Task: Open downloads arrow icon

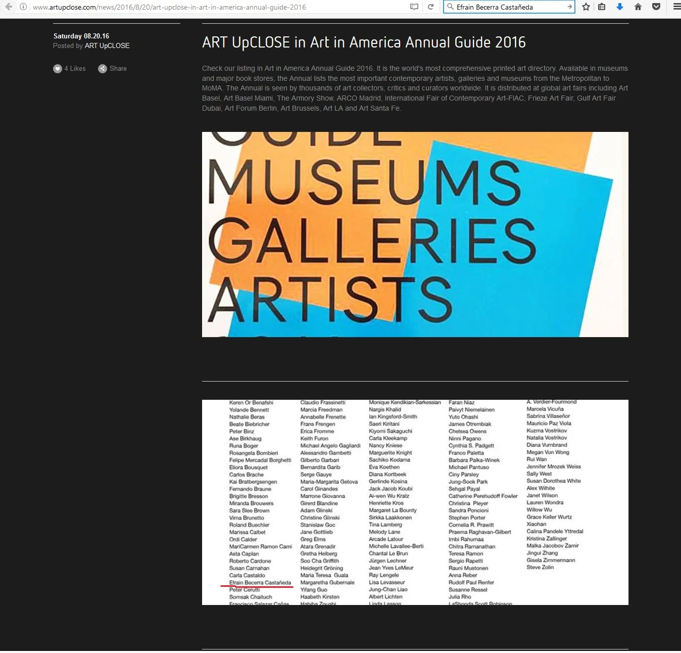Action: [x=620, y=7]
